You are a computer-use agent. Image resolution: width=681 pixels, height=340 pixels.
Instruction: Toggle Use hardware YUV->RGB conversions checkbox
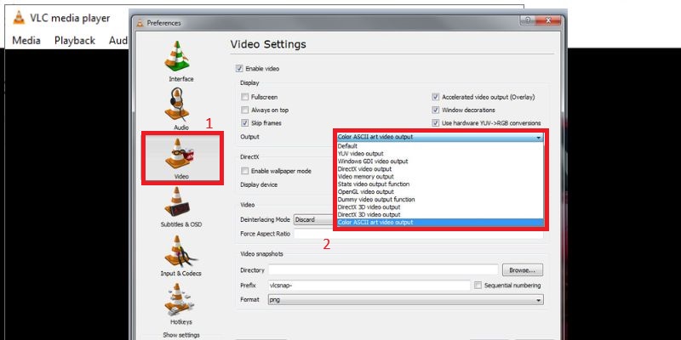pos(436,123)
